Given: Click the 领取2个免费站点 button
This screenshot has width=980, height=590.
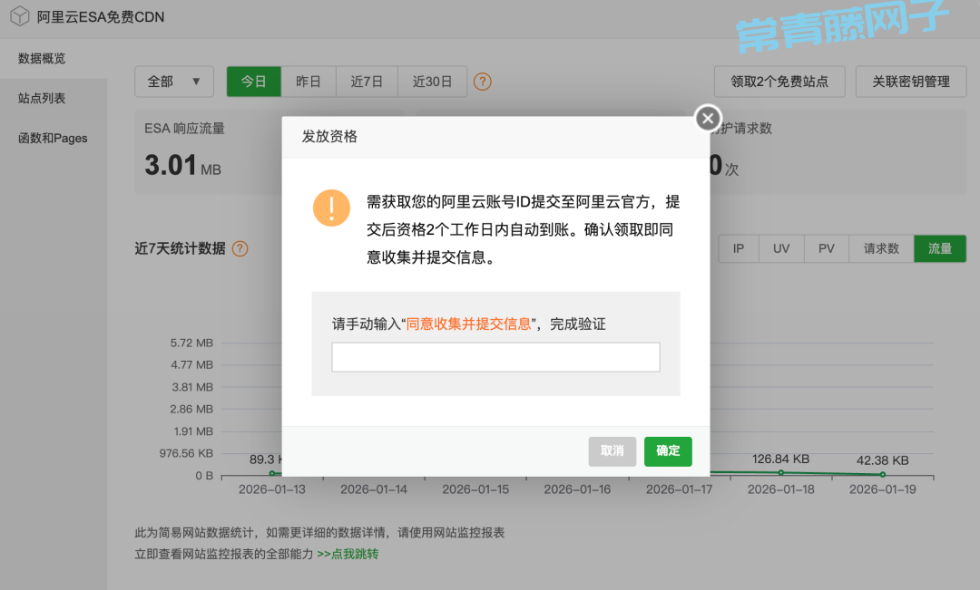Looking at the screenshot, I should tap(779, 82).
